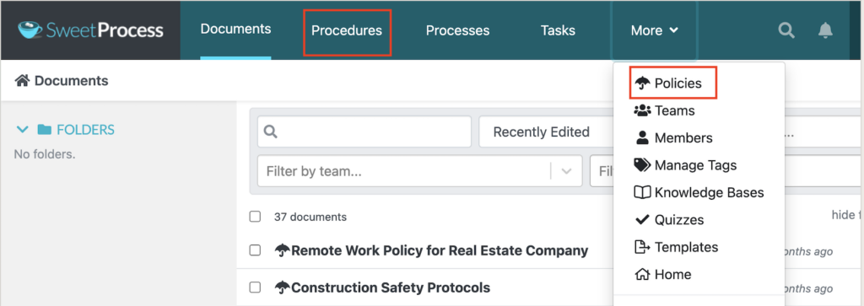Check the Construction Safety Protocols checkbox
Screen dimensions: 864x306
[x=255, y=287]
